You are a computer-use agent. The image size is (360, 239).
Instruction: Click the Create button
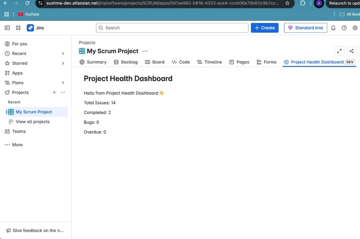click(264, 28)
